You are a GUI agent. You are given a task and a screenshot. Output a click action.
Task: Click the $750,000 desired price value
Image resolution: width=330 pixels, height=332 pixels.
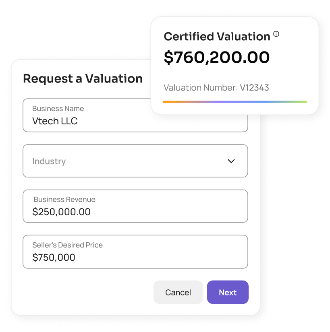(x=54, y=258)
